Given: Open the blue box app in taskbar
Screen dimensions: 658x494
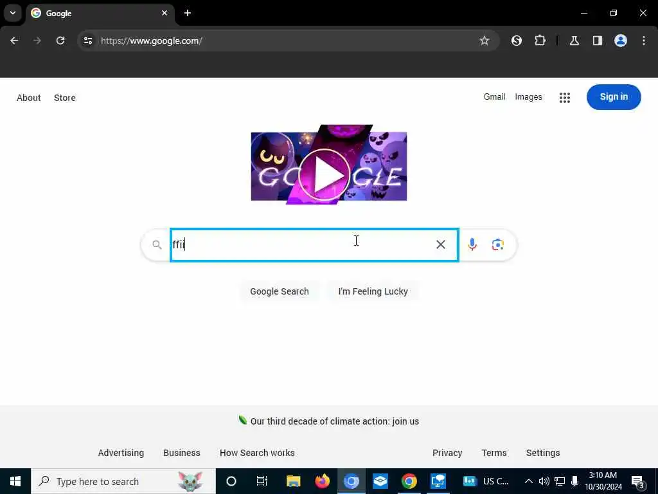Looking at the screenshot, I should coord(380,481).
